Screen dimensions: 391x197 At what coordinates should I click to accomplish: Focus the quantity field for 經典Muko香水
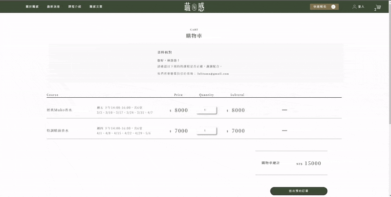click(206, 110)
